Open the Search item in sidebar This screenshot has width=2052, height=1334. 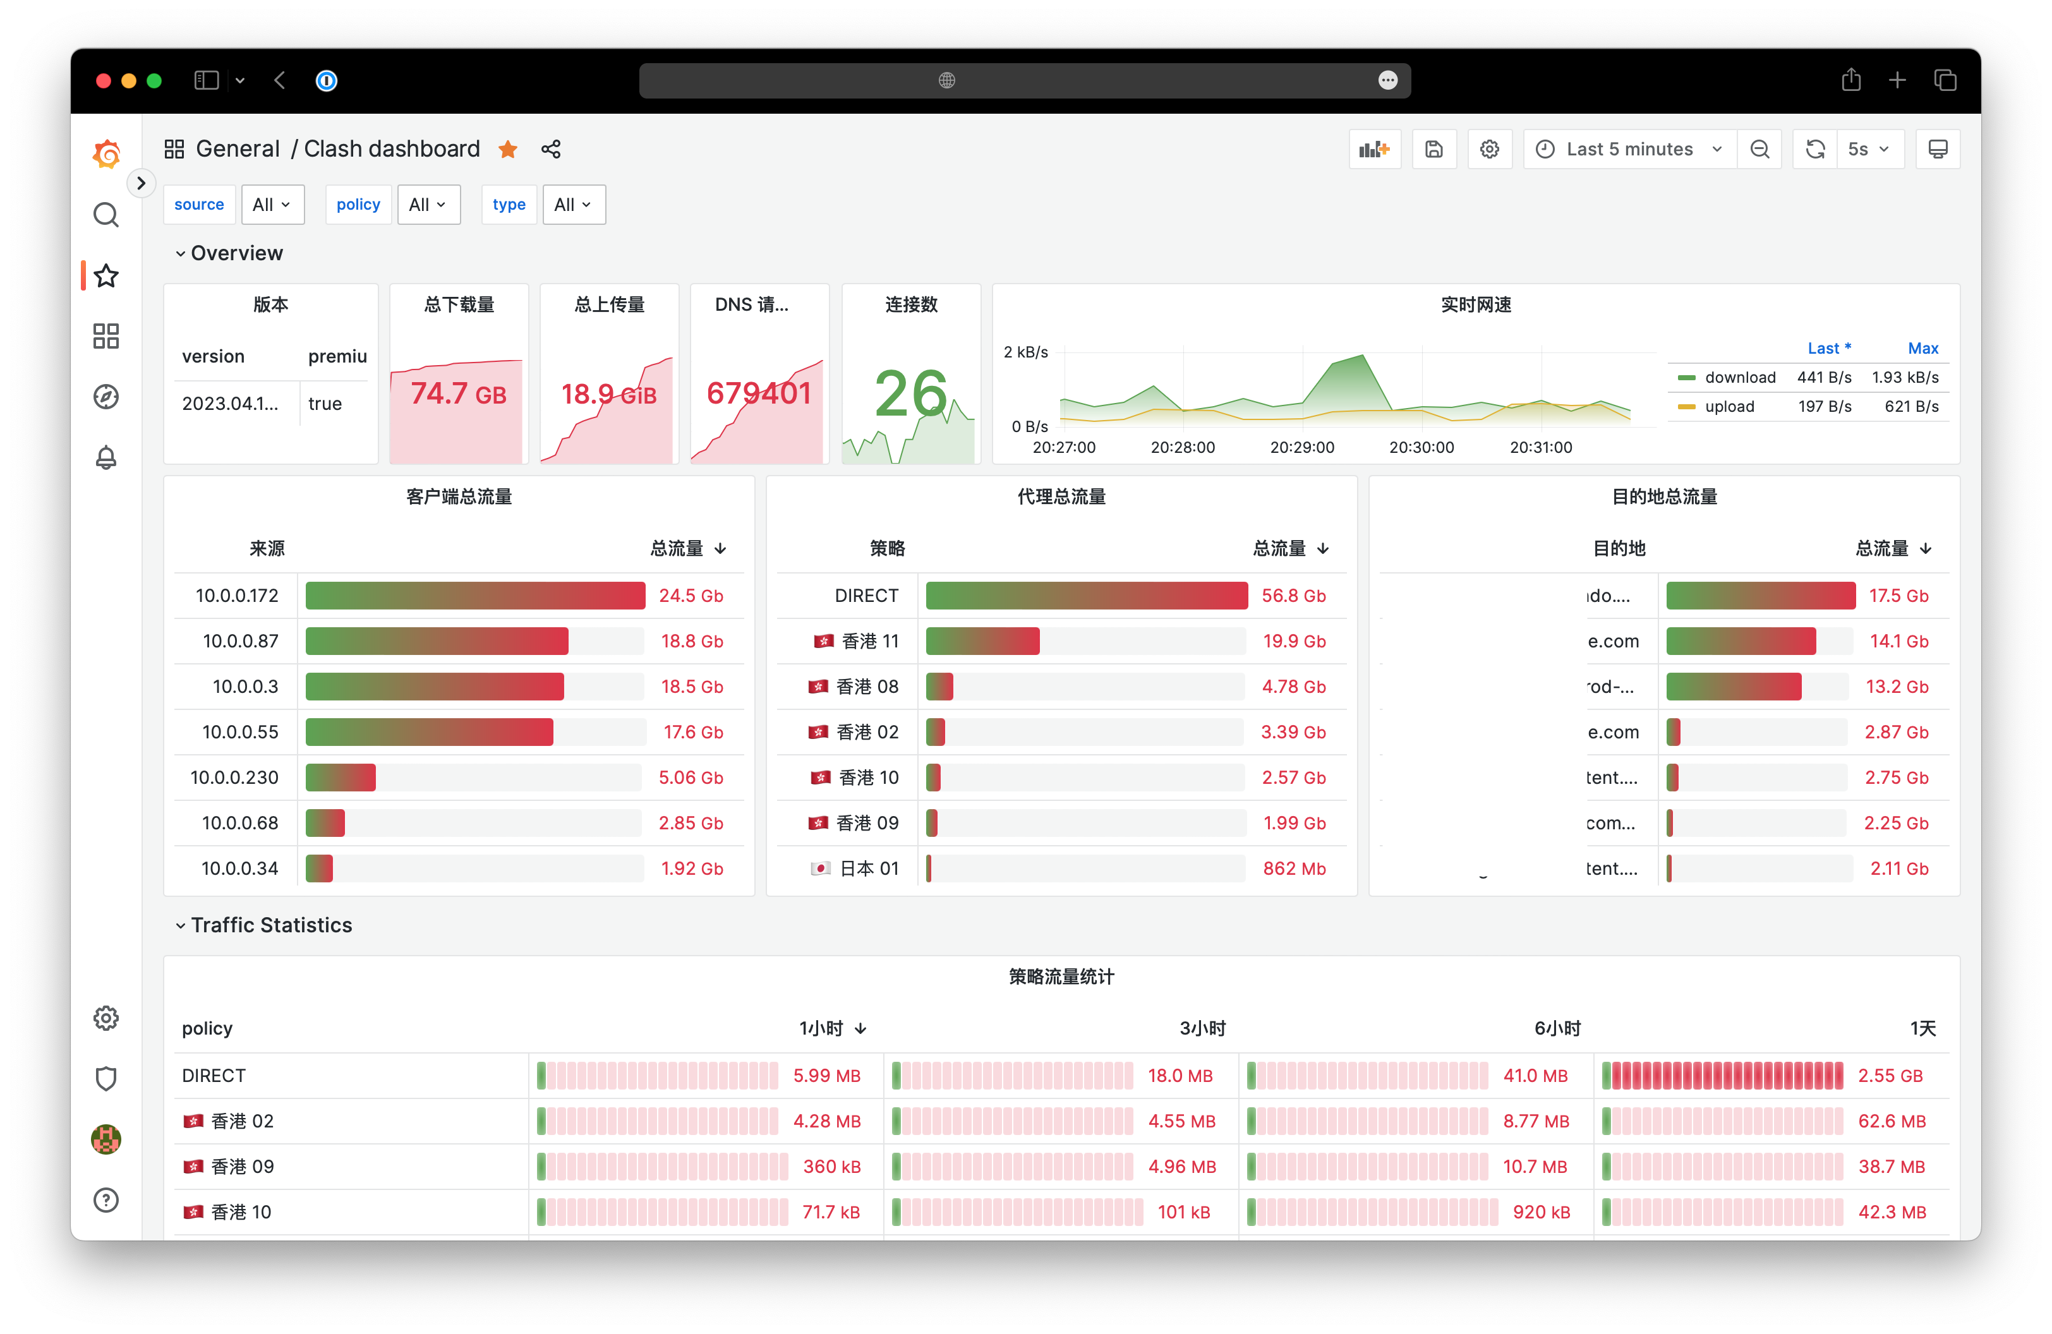[x=106, y=215]
